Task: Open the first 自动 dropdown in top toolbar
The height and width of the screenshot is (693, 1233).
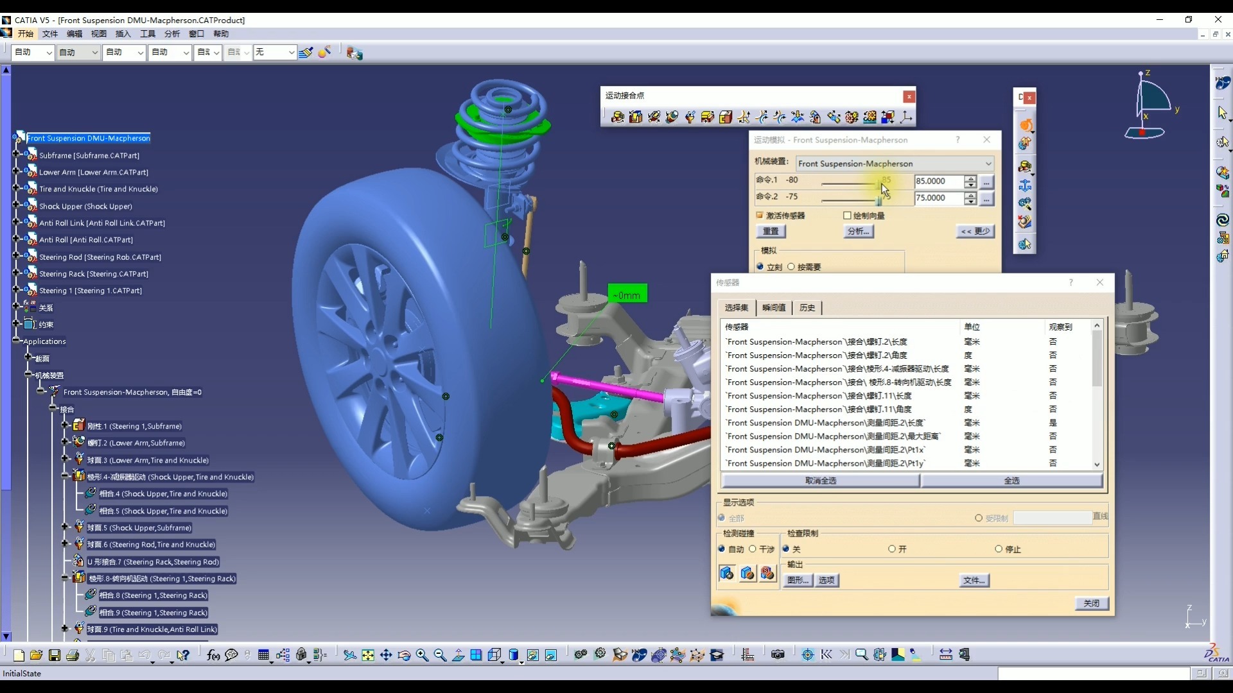Action: point(33,53)
